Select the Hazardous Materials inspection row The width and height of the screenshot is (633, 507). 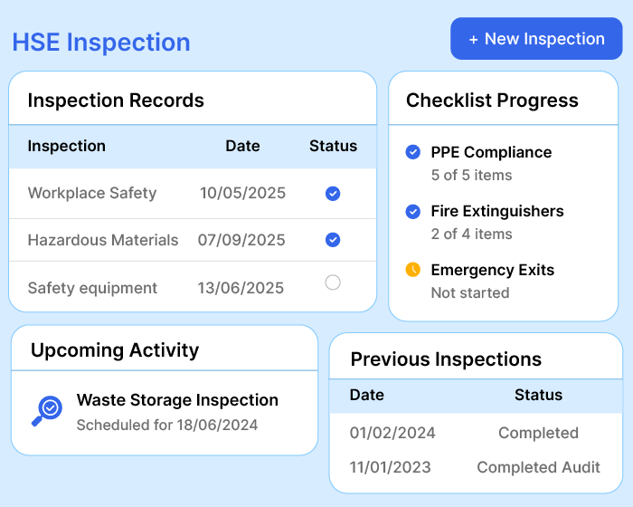click(x=103, y=240)
